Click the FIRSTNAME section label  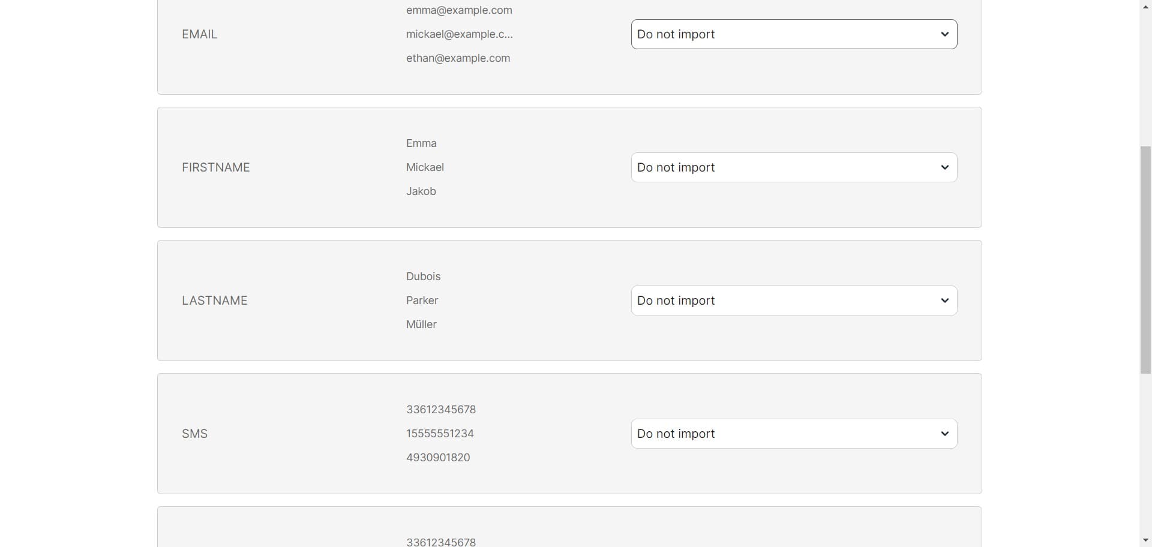(215, 167)
